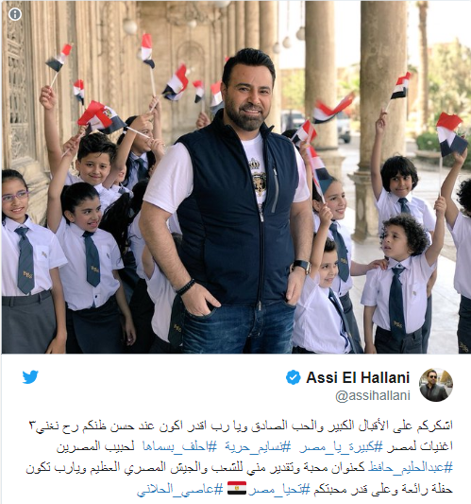Click the text اغنيات لمصر in the tweet
This screenshot has height=504, width=471.
coord(419,446)
